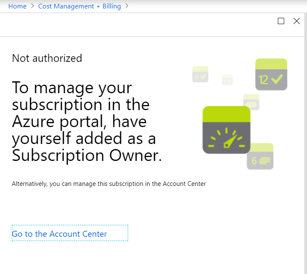Click the faded small 6 checkmark calendar icon
307x274 pixels.
coord(200,75)
